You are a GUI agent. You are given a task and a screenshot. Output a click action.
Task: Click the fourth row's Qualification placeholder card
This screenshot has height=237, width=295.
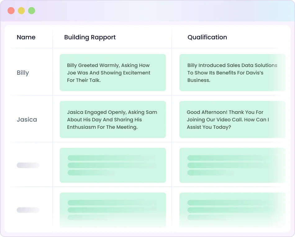pos(232,210)
